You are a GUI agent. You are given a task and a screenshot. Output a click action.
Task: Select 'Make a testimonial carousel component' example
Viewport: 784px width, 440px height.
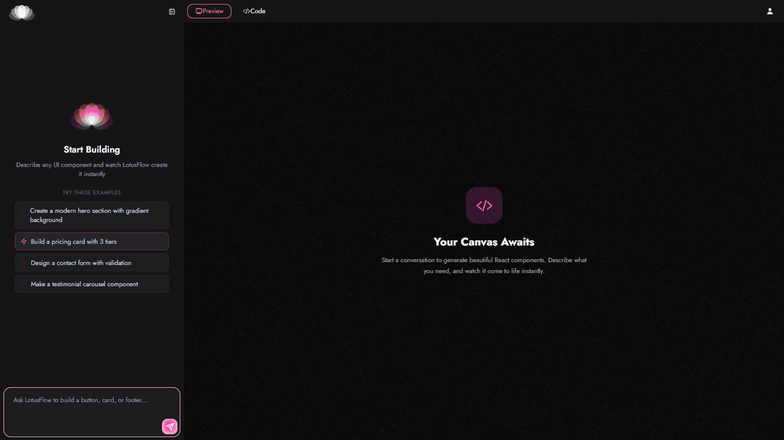click(92, 284)
